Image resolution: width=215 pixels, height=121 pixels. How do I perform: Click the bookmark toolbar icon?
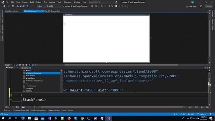tap(116, 6)
